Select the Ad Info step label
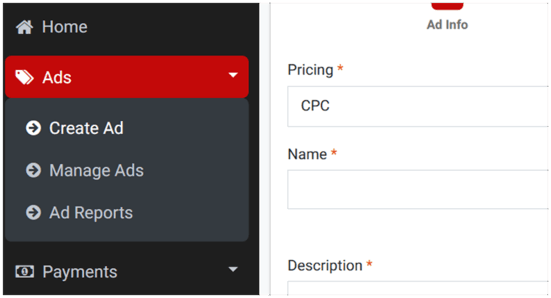Image resolution: width=551 pixels, height=298 pixels. [447, 25]
